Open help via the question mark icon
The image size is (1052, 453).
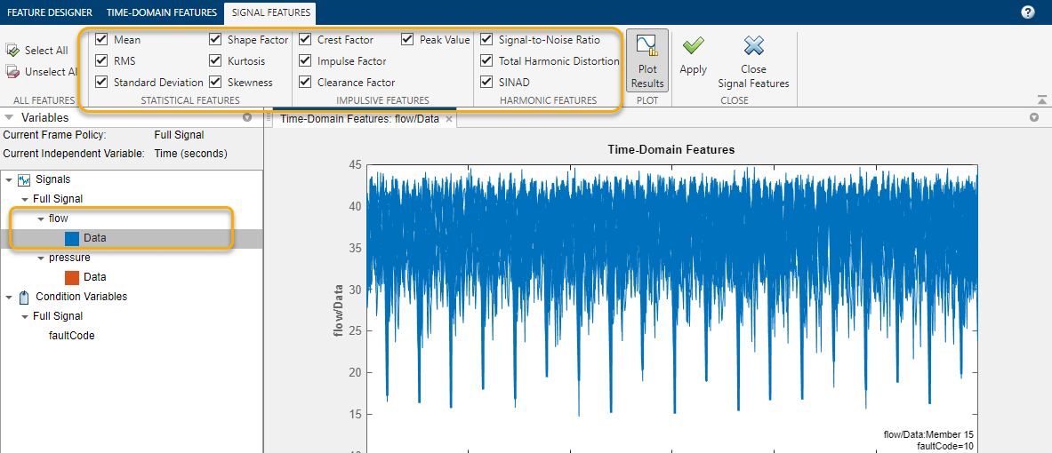point(1028,12)
